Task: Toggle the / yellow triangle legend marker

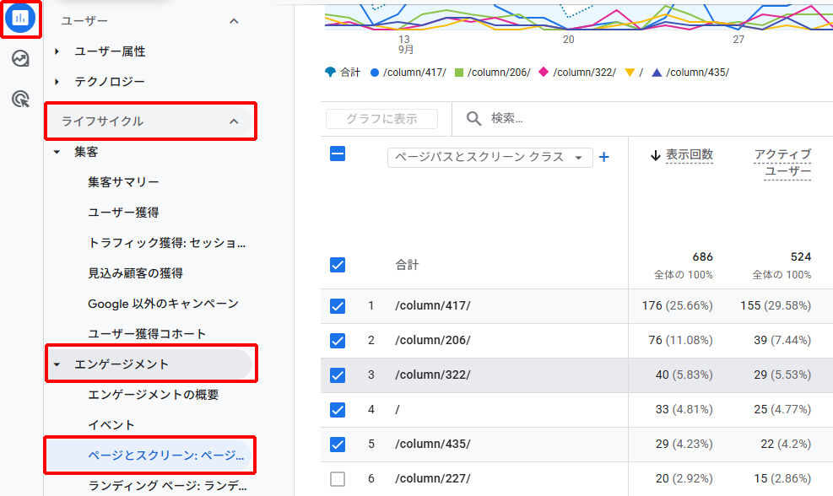Action: (630, 73)
